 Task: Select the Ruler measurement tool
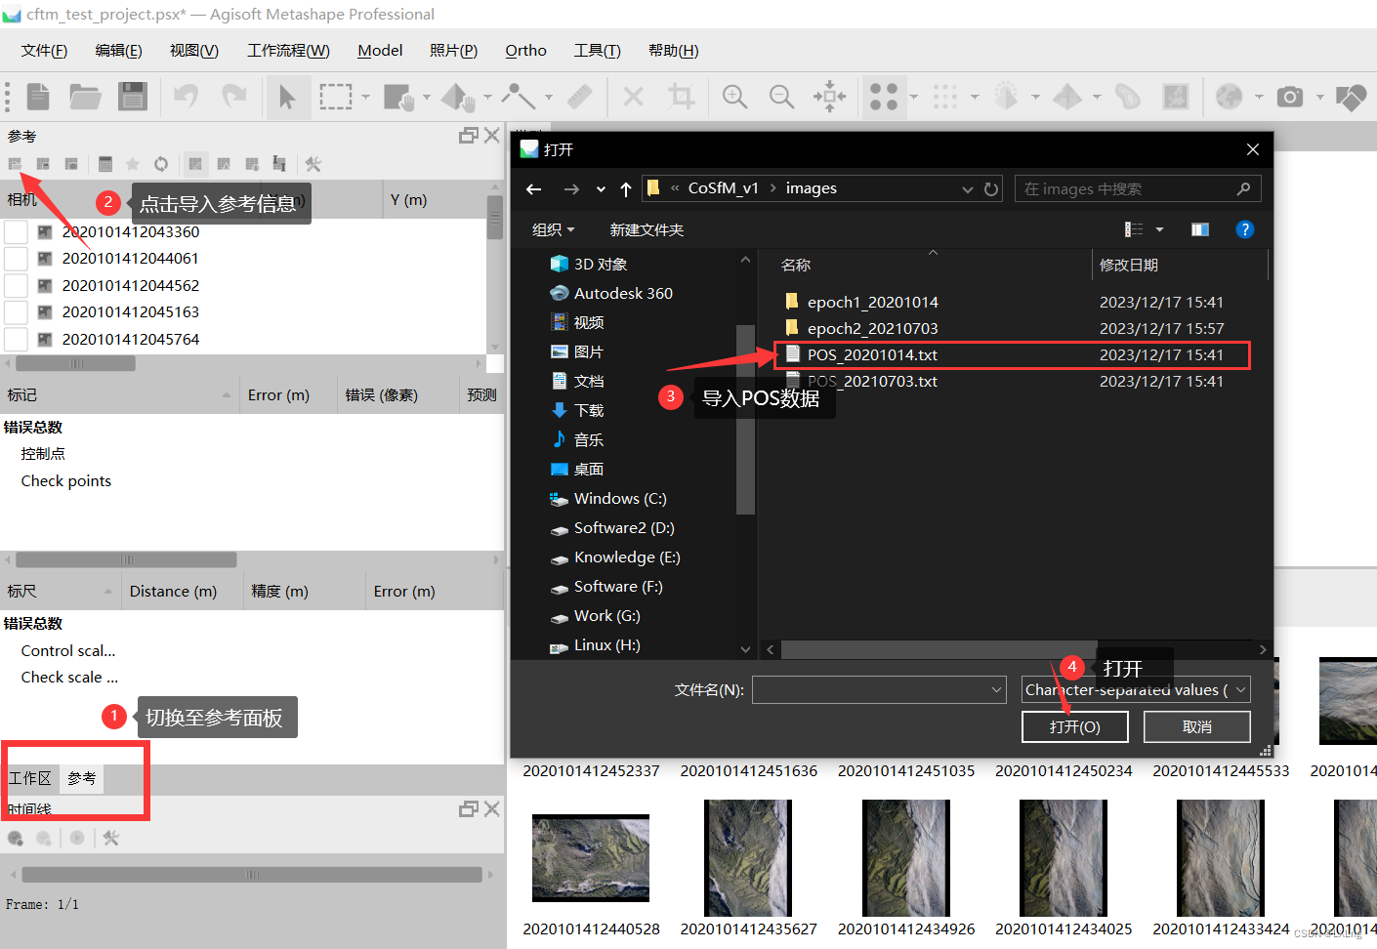point(580,96)
